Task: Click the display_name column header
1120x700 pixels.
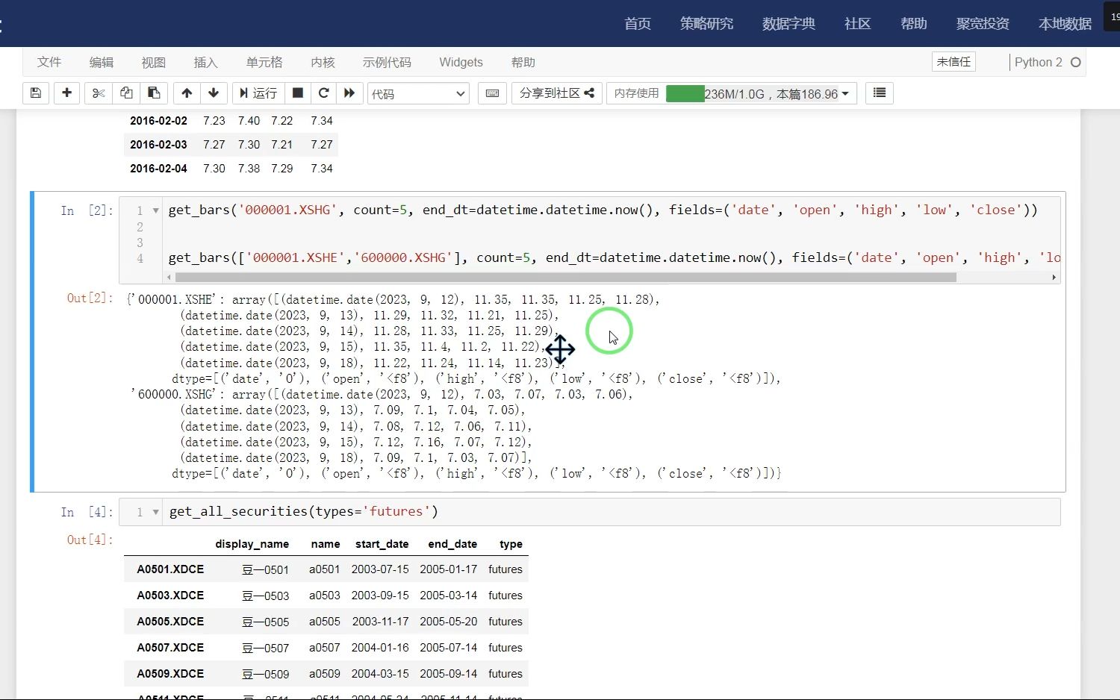Action: coord(252,544)
